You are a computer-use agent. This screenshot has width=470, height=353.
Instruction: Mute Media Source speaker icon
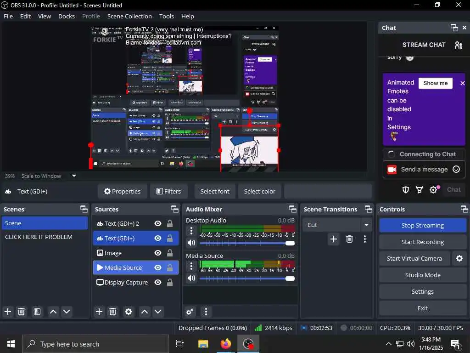pyautogui.click(x=191, y=278)
